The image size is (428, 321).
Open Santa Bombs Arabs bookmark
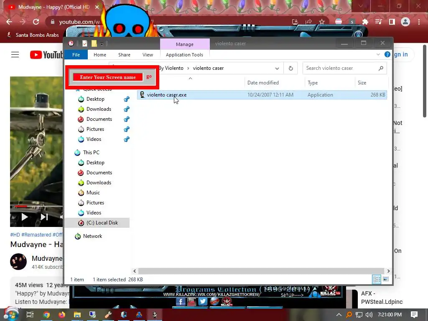pos(33,35)
